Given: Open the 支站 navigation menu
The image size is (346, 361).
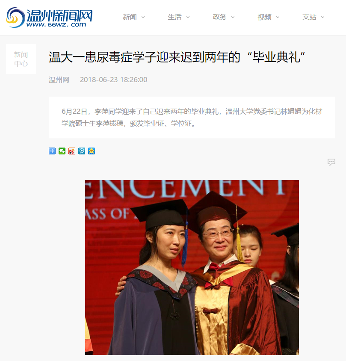Looking at the screenshot, I should (x=313, y=17).
